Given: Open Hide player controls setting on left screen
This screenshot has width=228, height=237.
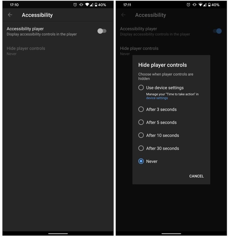Looking at the screenshot, I should [x=58, y=51].
